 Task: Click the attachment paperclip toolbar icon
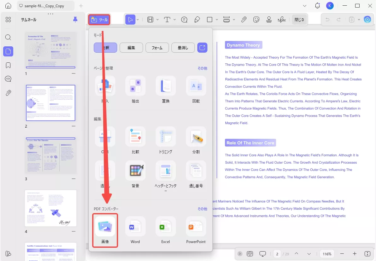[x=244, y=20]
